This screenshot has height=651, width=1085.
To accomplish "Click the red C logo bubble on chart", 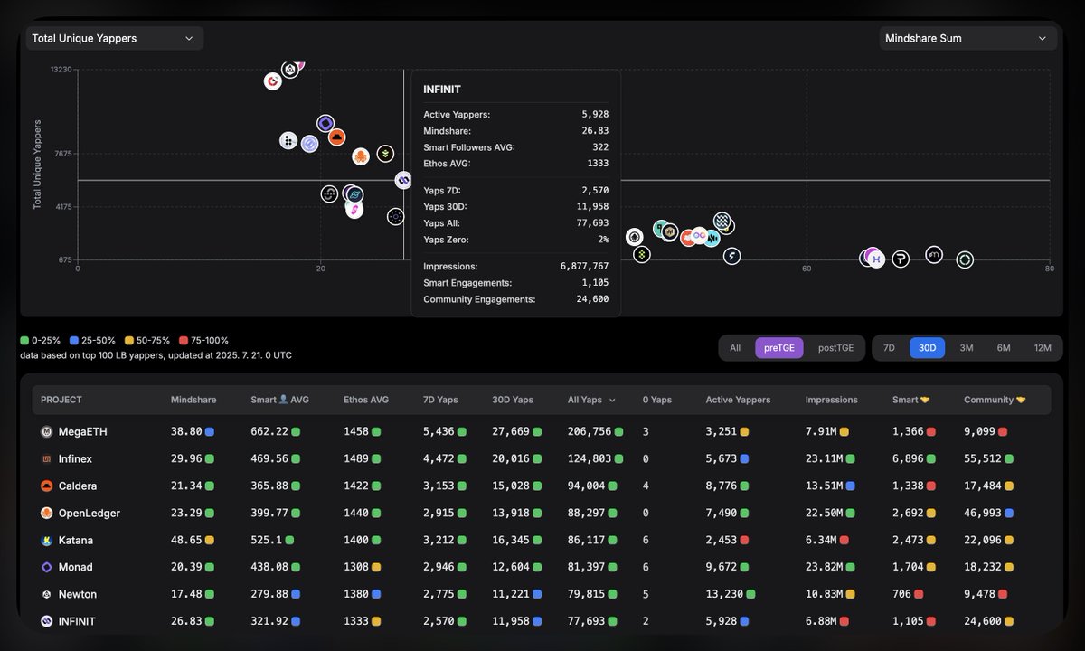I will pyautogui.click(x=273, y=81).
